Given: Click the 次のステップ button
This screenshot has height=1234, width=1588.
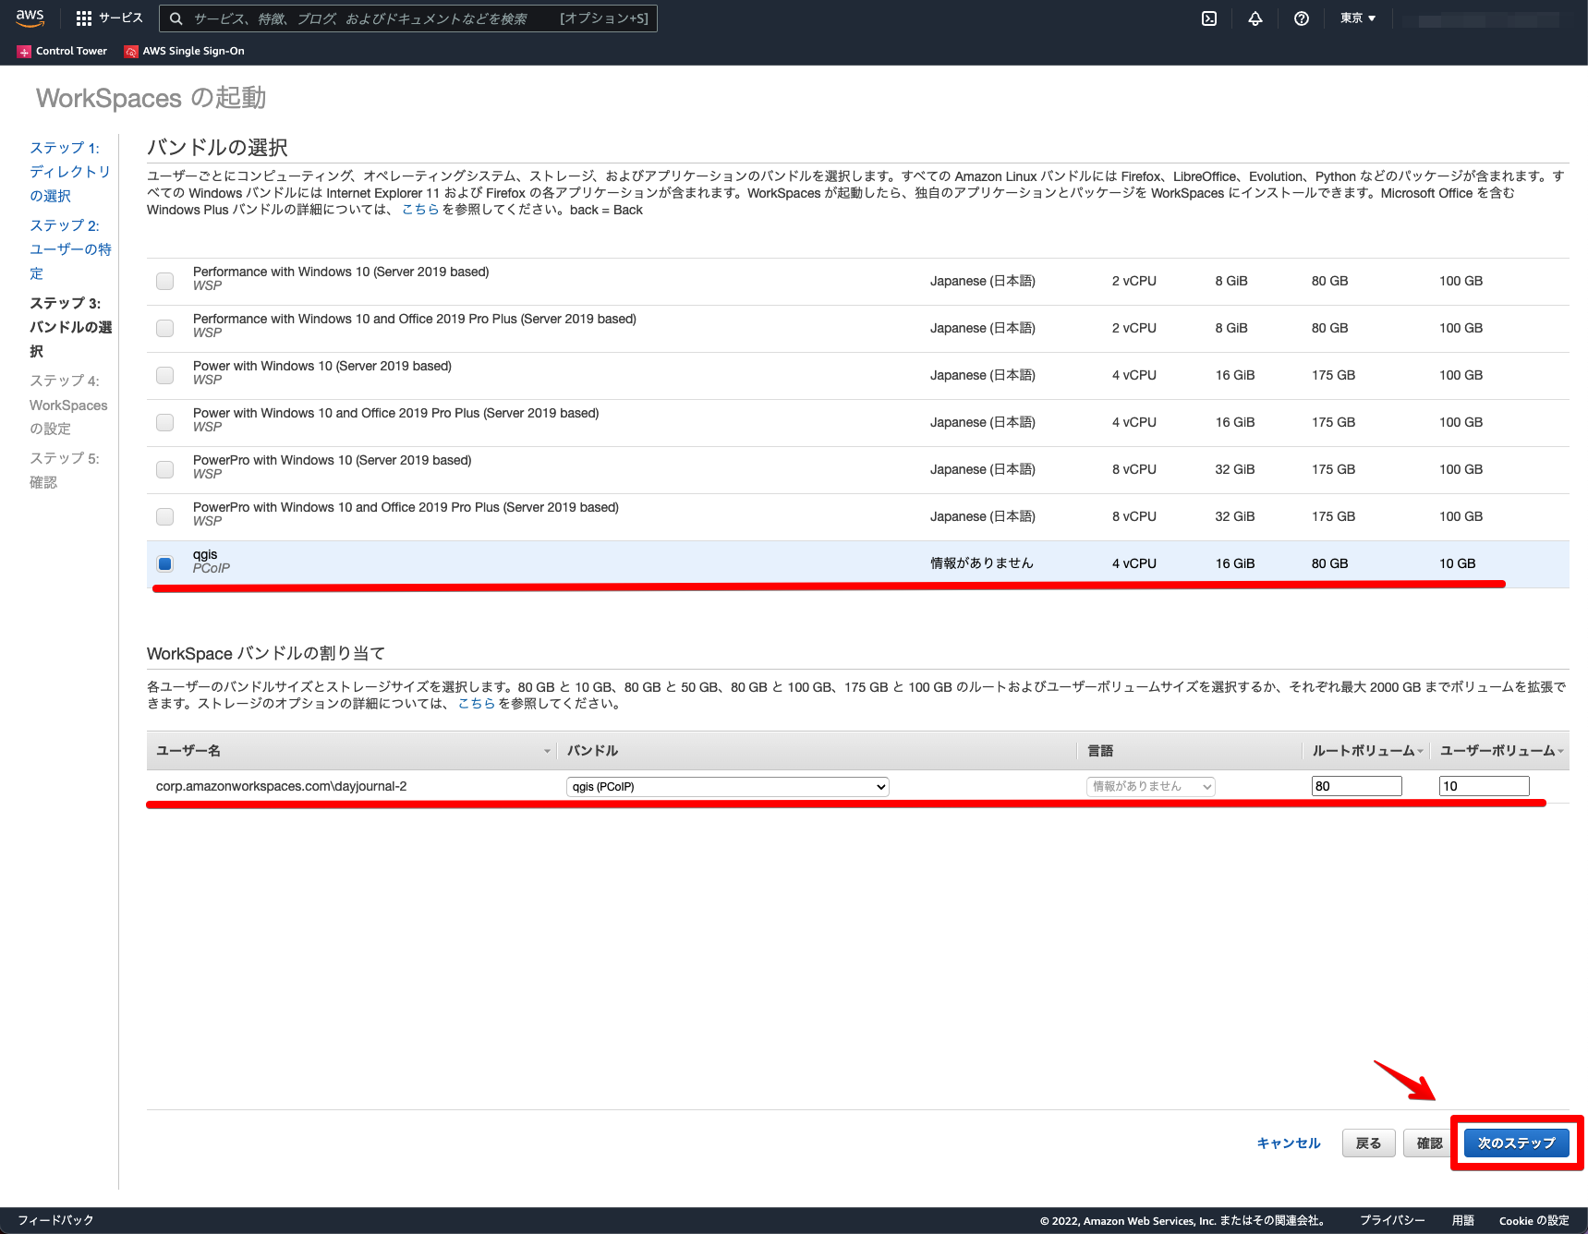Looking at the screenshot, I should click(x=1515, y=1143).
